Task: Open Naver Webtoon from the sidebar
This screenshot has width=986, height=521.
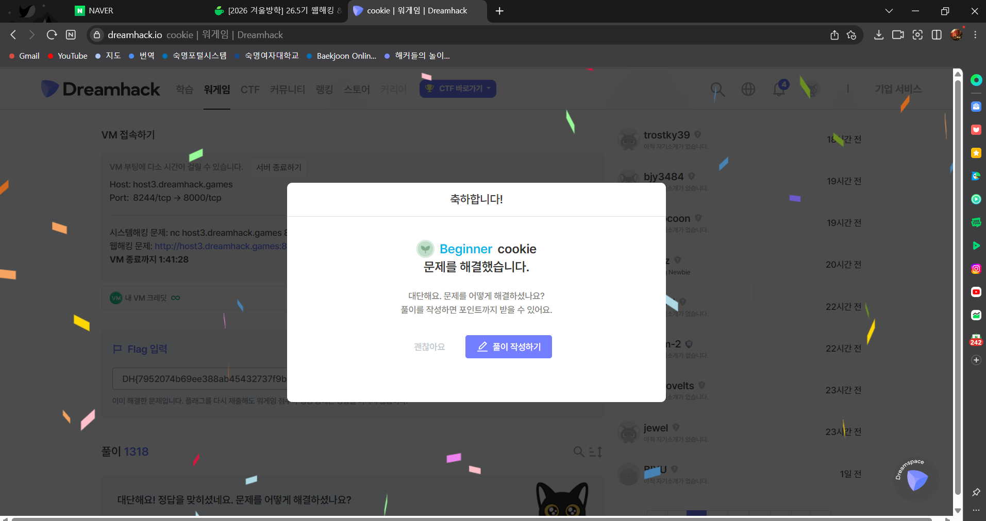Action: coord(976,222)
